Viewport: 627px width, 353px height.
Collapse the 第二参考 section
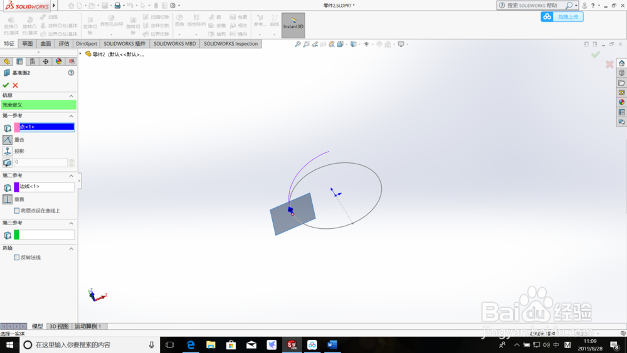pos(71,176)
